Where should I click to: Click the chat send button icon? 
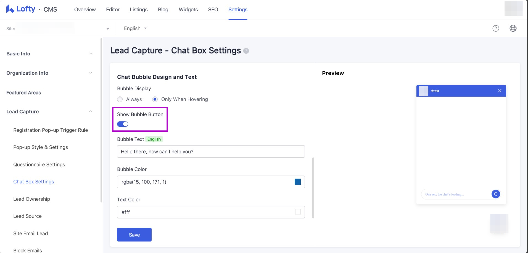[x=496, y=194]
